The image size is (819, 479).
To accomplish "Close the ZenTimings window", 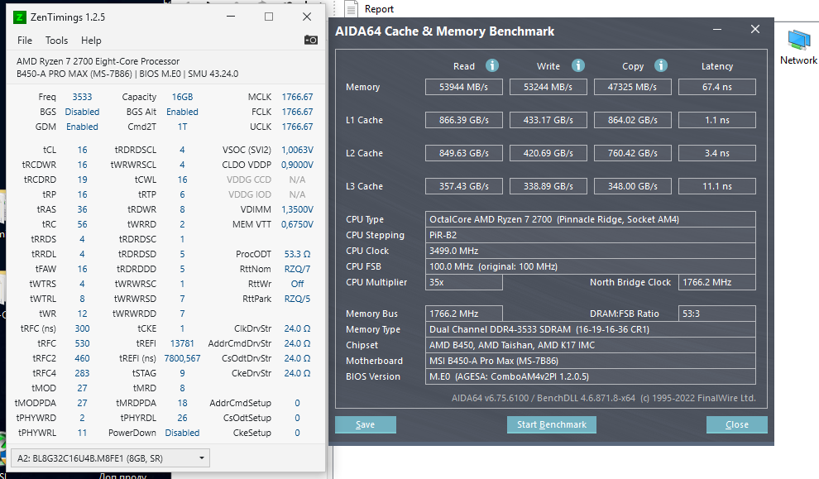I will (x=307, y=17).
